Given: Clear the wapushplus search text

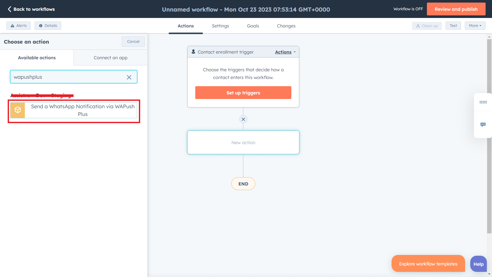Looking at the screenshot, I should [129, 77].
